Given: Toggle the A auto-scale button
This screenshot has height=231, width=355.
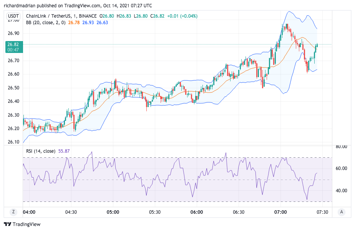Looking at the screenshot, I should tap(341, 212).
